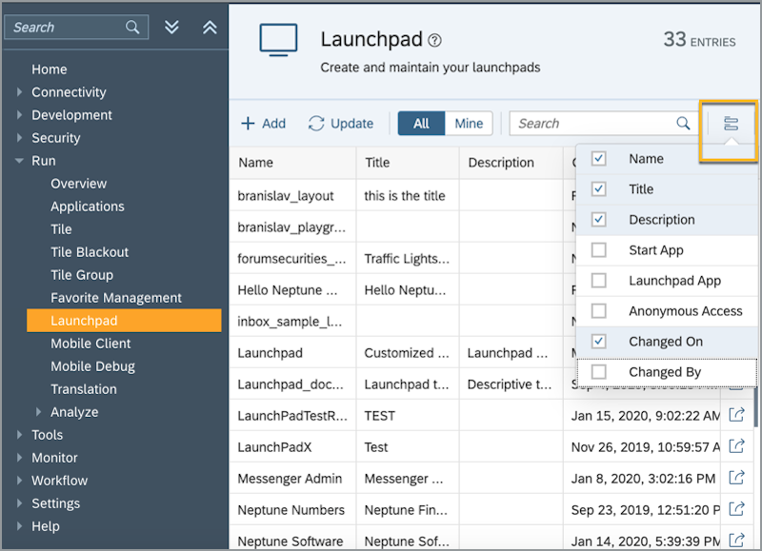Image resolution: width=762 pixels, height=551 pixels.
Task: Click the column settings icon in toolbar
Action: [x=731, y=124]
